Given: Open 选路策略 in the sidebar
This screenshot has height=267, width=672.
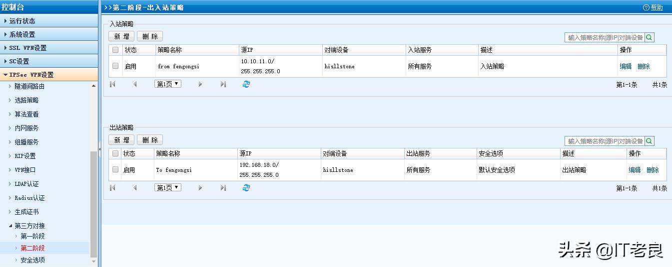Looking at the screenshot, I should coord(26,100).
